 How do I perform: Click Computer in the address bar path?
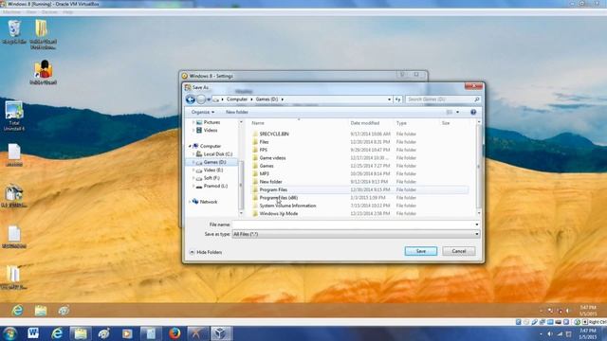pyautogui.click(x=237, y=99)
